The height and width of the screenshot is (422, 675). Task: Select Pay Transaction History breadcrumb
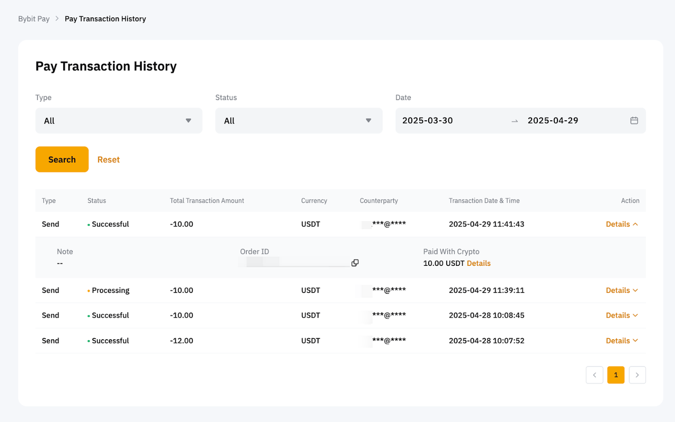(x=105, y=19)
